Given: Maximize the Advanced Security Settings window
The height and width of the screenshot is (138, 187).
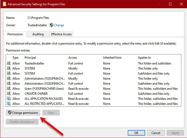Looking at the screenshot, I should pyautogui.click(x=170, y=4).
